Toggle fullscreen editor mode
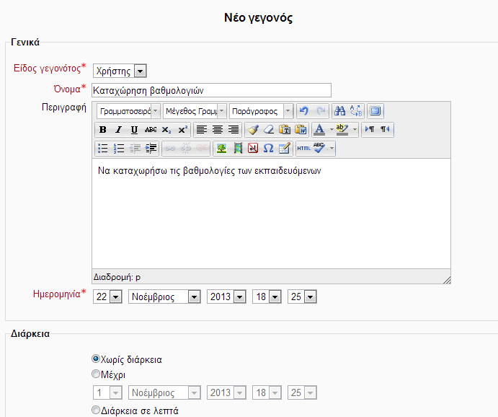This screenshot has height=417, width=498. 375,111
